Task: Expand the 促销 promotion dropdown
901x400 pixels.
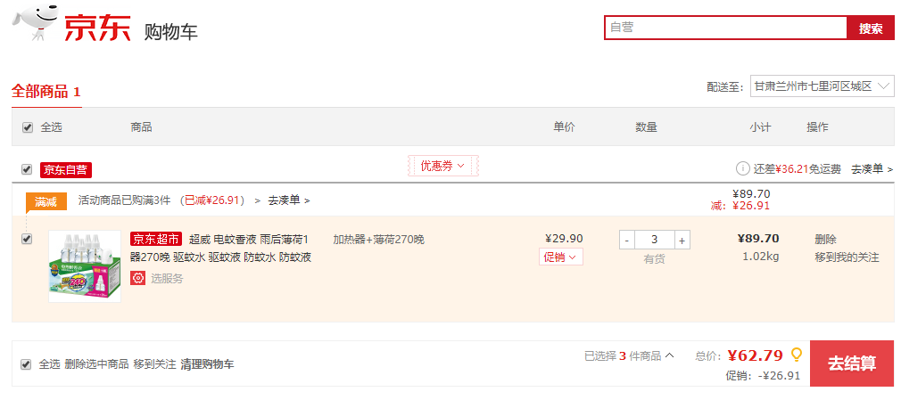Action: tap(561, 257)
